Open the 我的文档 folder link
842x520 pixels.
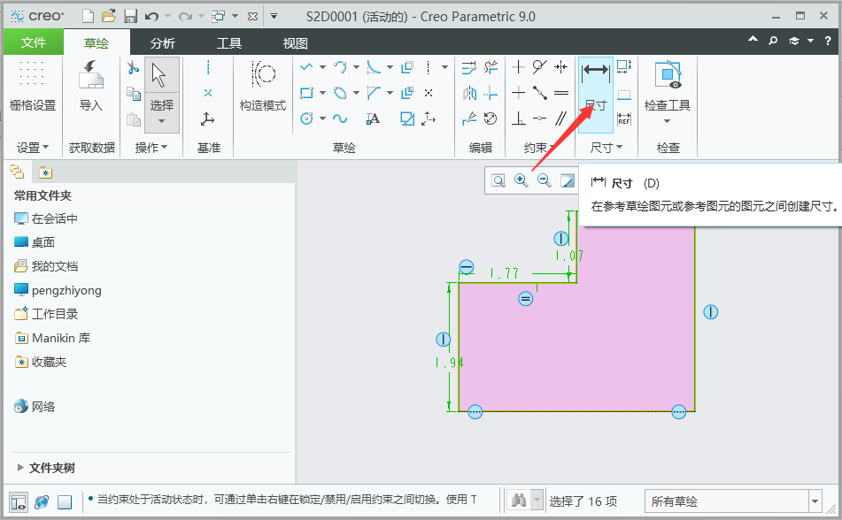pyautogui.click(x=46, y=266)
